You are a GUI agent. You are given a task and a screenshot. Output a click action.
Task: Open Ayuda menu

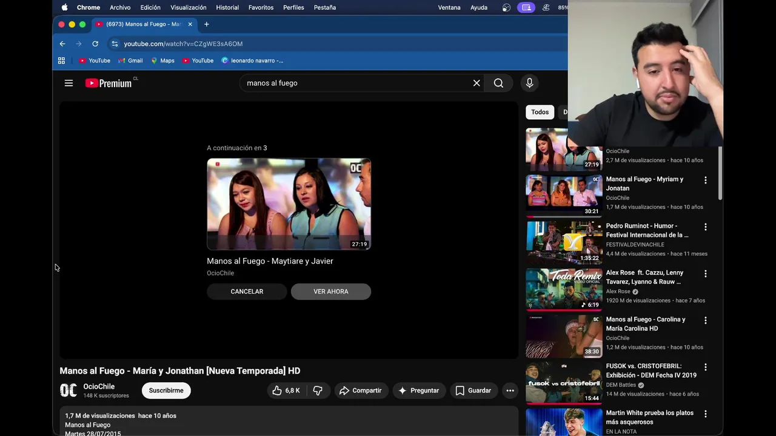pyautogui.click(x=479, y=7)
